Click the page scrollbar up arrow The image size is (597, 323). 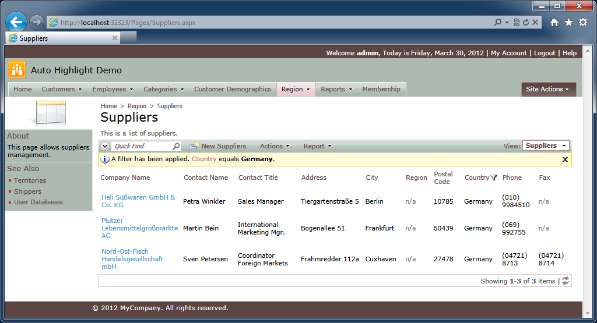pos(588,50)
